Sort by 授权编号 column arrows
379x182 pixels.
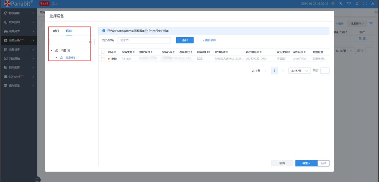click(151, 52)
